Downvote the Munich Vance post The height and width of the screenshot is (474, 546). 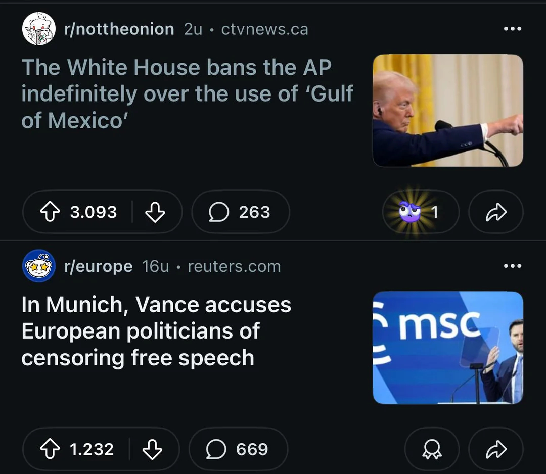(x=152, y=449)
